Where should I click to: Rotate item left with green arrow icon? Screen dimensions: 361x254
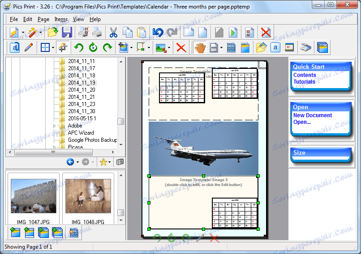pos(79,47)
